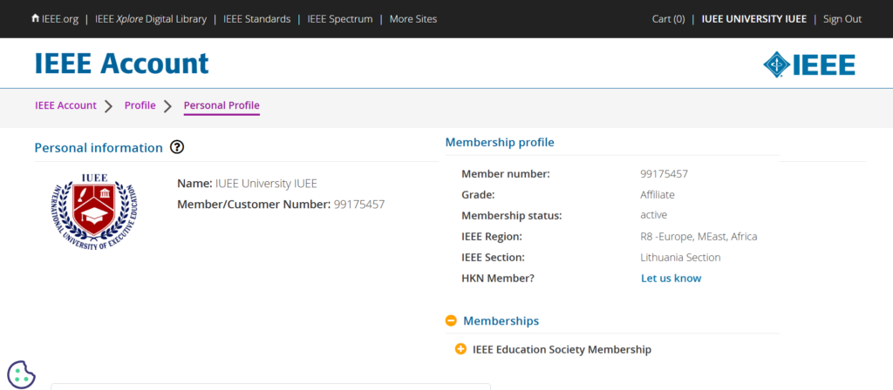Click Let us know for HKN Member
Viewport: 893px width, 390px height.
pyautogui.click(x=671, y=279)
